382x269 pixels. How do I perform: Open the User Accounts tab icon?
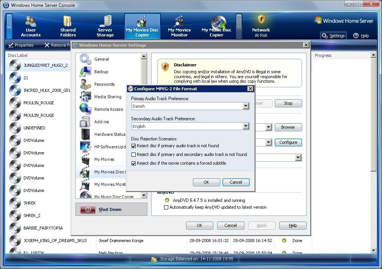[x=31, y=21]
